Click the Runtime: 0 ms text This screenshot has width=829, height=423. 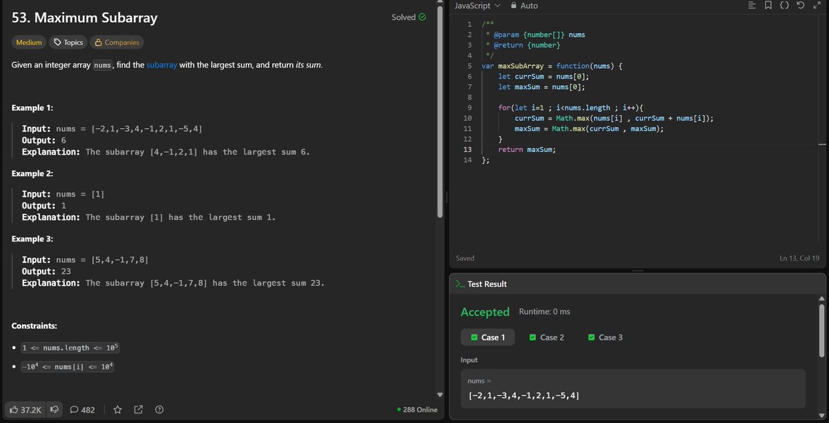[x=544, y=312]
